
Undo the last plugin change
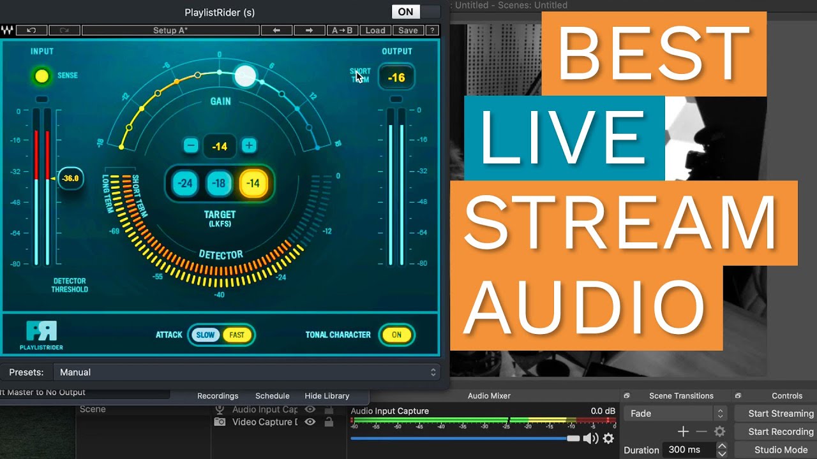[31, 30]
